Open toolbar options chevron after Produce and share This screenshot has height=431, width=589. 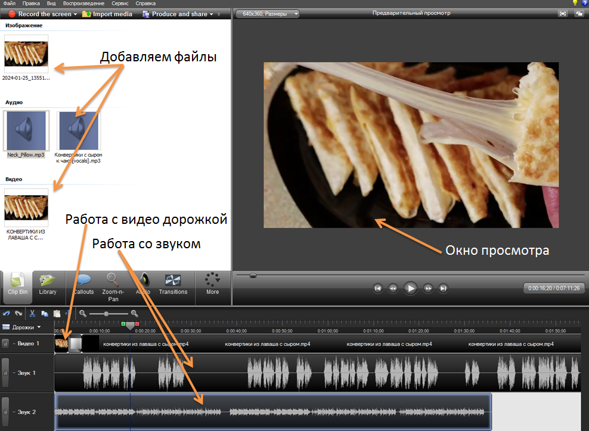tap(219, 14)
